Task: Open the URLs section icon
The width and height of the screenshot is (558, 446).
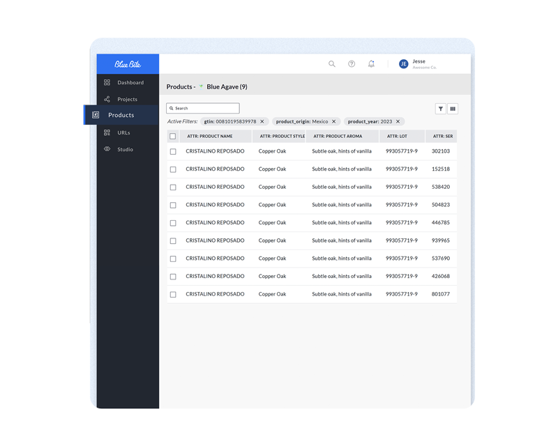Action: [107, 132]
